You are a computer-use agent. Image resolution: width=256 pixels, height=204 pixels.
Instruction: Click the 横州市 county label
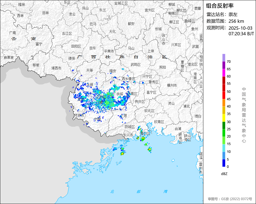click(172, 86)
